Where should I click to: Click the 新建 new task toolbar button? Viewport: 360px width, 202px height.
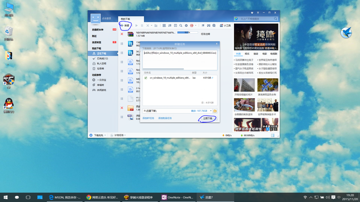point(125,25)
